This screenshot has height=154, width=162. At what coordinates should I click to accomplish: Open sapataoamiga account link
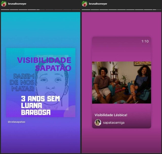[114, 122]
